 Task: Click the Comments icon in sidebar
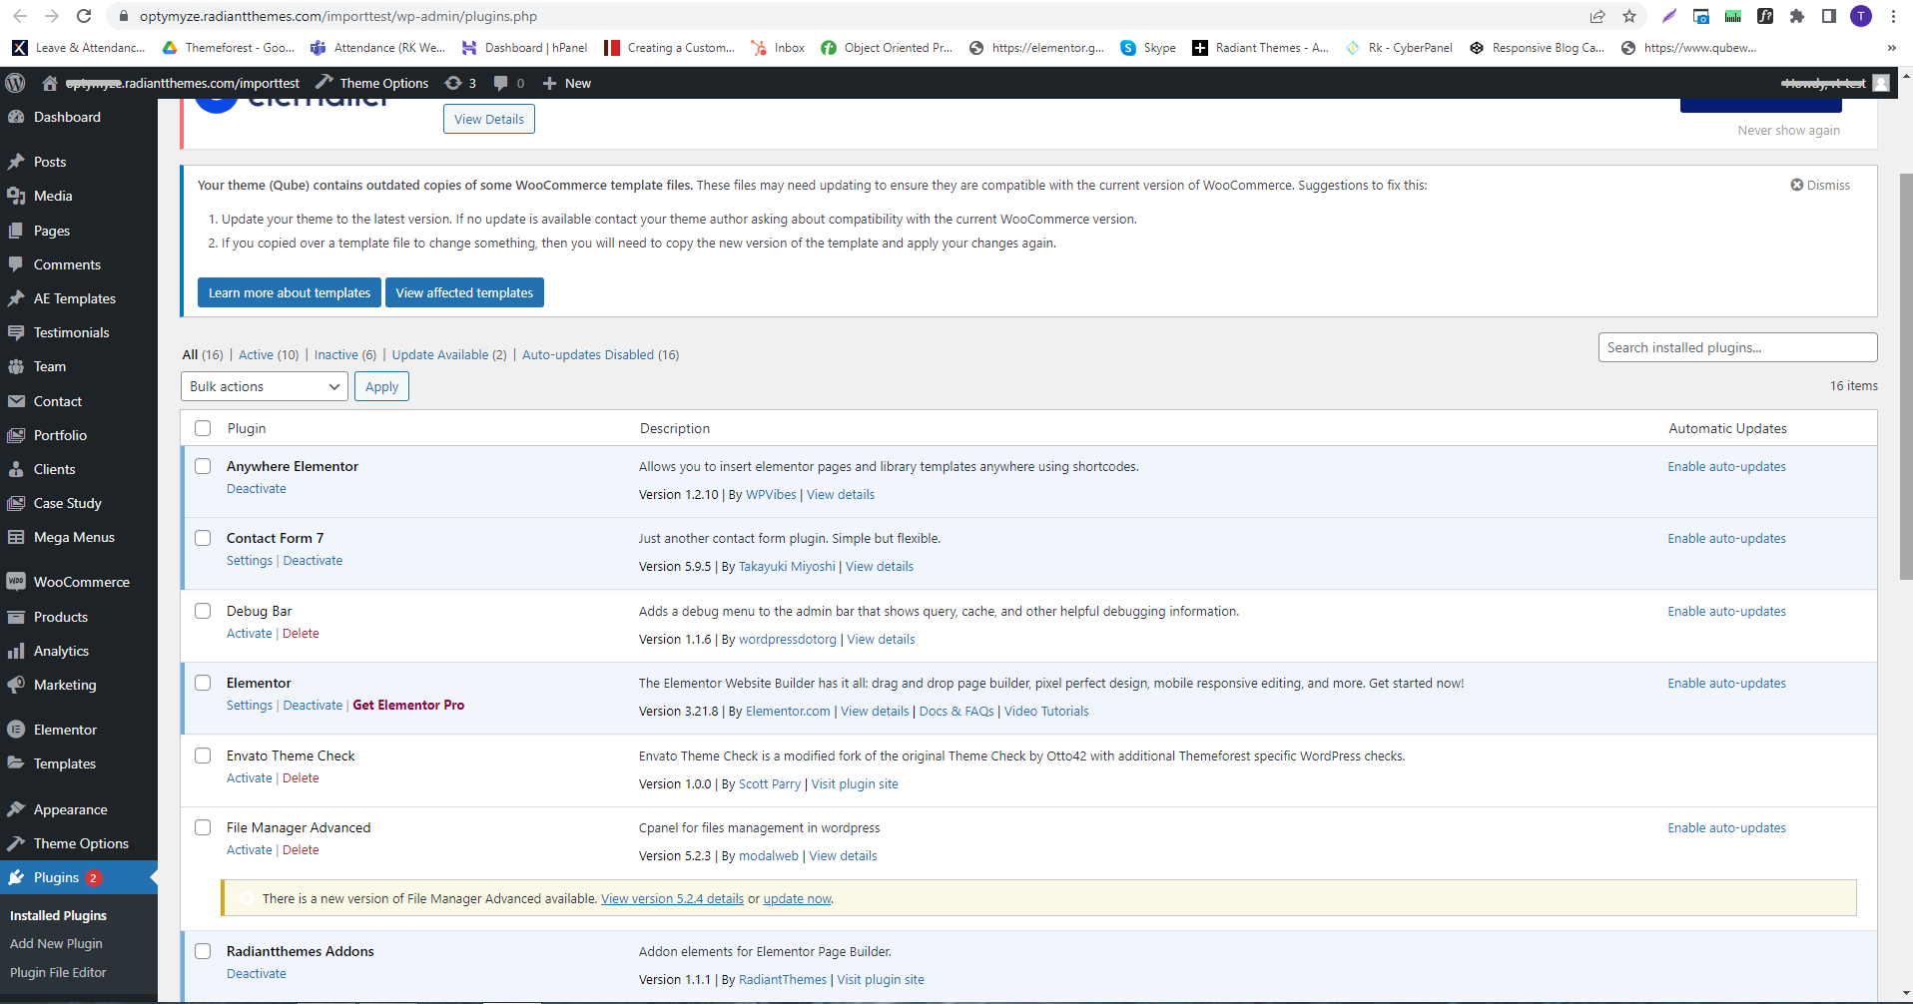16,264
